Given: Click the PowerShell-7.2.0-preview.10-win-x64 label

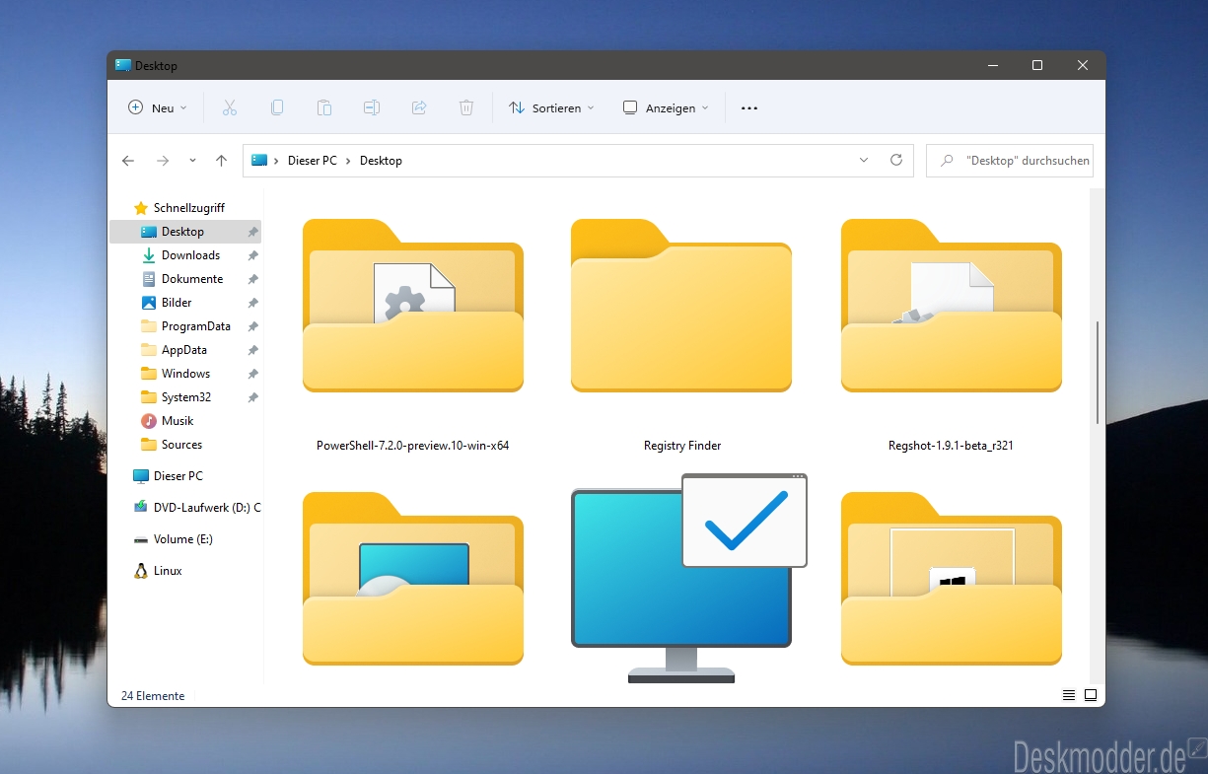Looking at the screenshot, I should (413, 446).
